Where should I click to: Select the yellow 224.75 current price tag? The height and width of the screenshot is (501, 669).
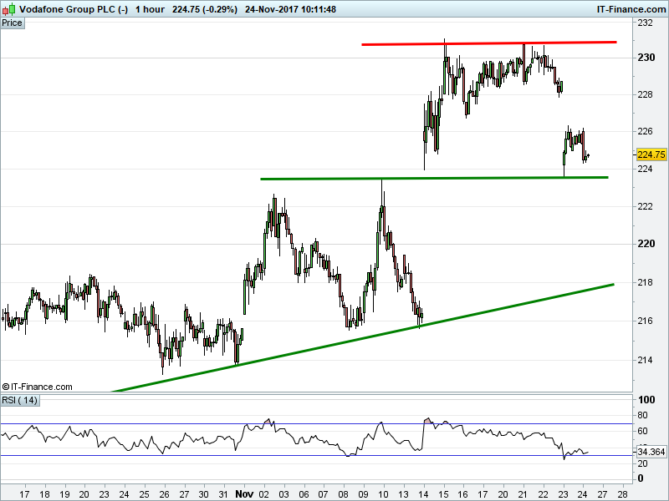pyautogui.click(x=651, y=154)
